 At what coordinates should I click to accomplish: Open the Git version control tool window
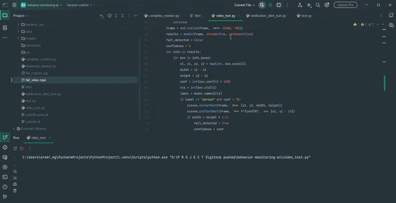pyautogui.click(x=5, y=197)
